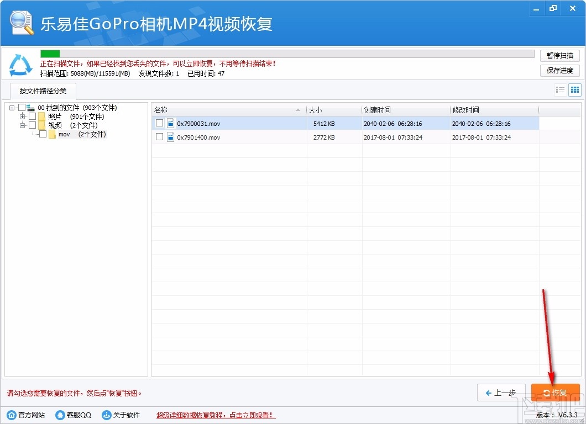Click 客服QQ label text
This screenshot has width=586, height=424.
79,415
